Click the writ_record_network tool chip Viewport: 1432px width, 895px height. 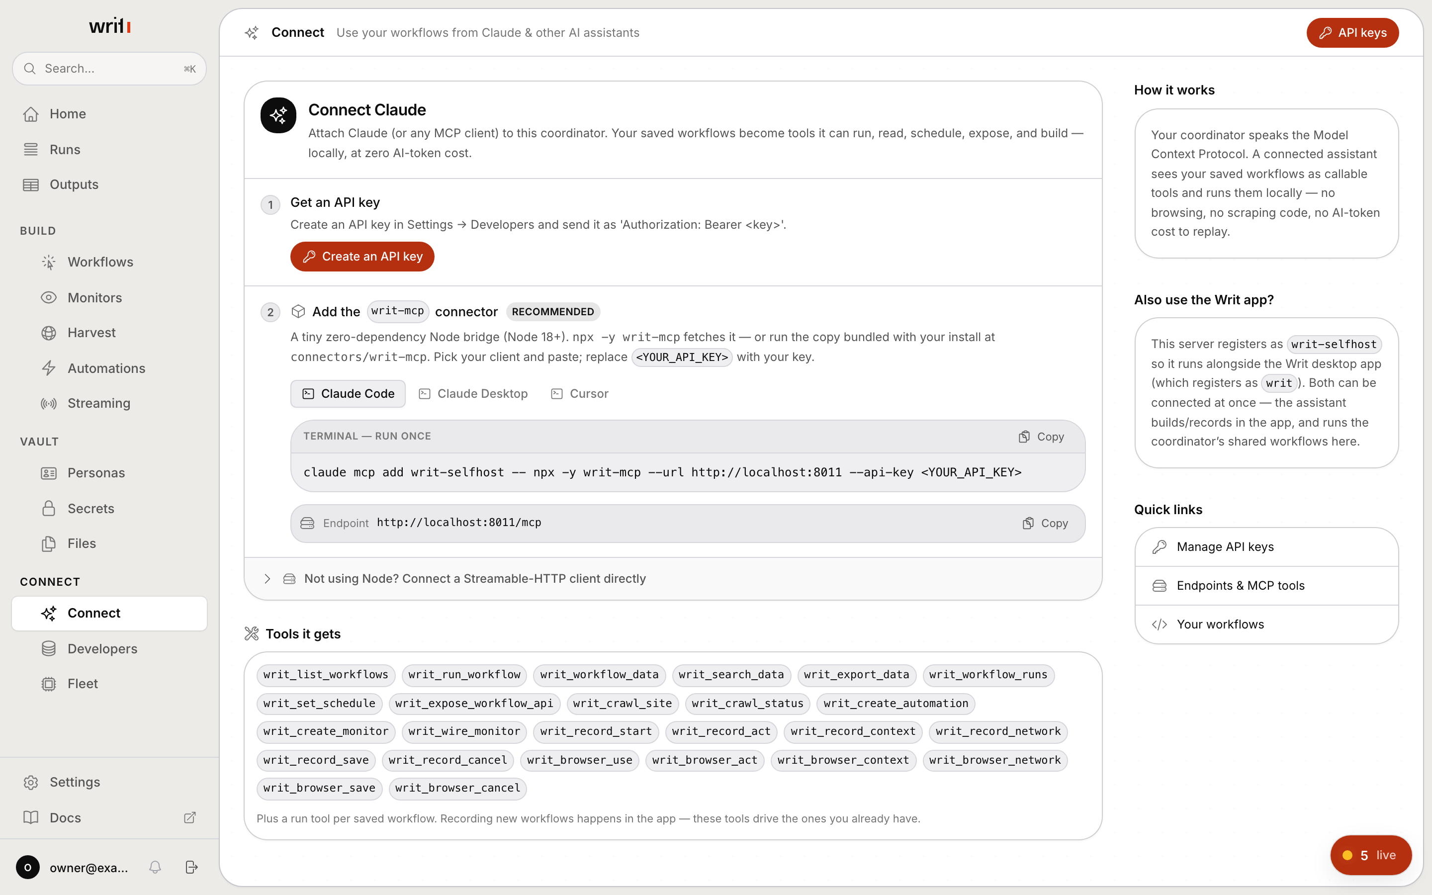click(997, 731)
